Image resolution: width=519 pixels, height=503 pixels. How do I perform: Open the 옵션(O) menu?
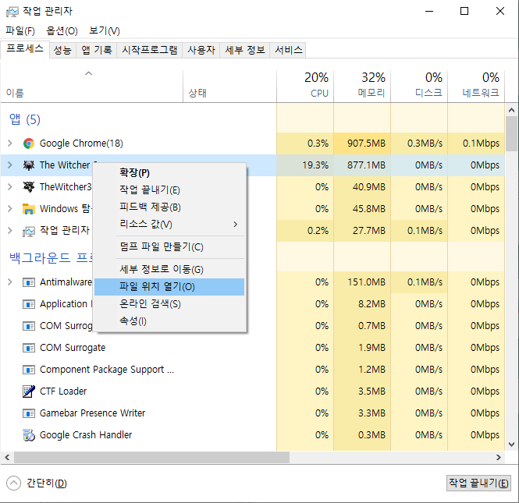tap(62, 30)
